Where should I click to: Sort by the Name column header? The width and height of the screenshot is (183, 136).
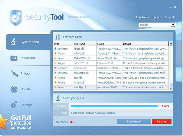coord(109,44)
